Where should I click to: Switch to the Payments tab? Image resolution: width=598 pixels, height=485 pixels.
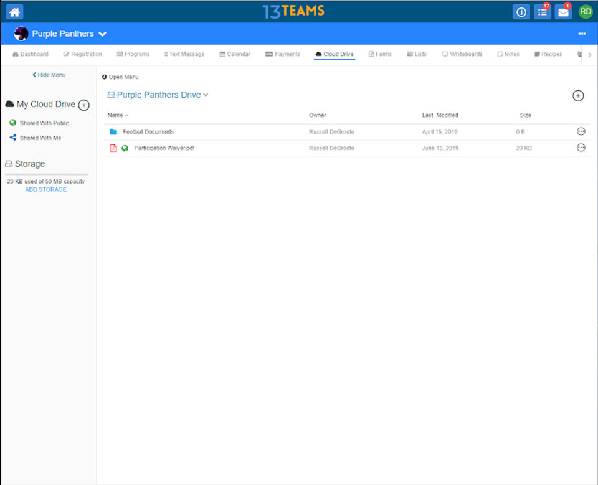tap(283, 54)
